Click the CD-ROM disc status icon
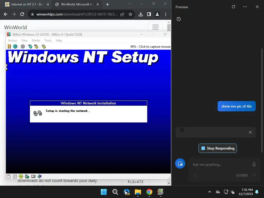Viewport: 264px width, 198px height. tap(21, 176)
